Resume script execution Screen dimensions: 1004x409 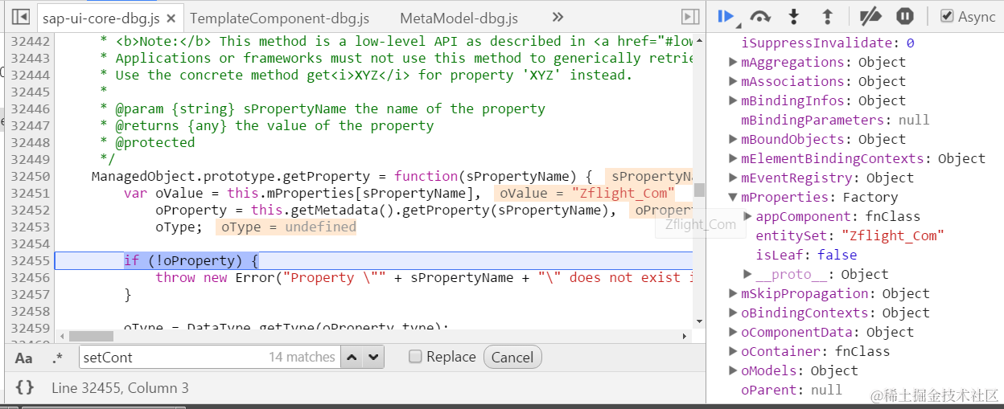pyautogui.click(x=726, y=16)
